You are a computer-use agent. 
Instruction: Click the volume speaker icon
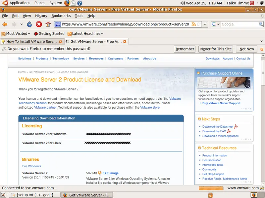[183, 3]
